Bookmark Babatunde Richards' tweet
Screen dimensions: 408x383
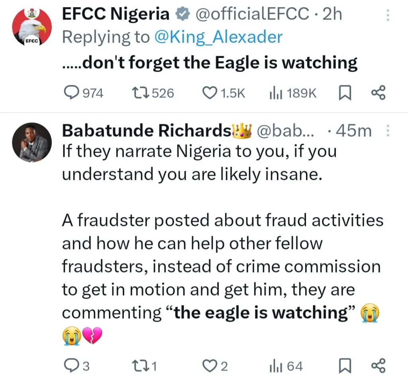tap(344, 365)
